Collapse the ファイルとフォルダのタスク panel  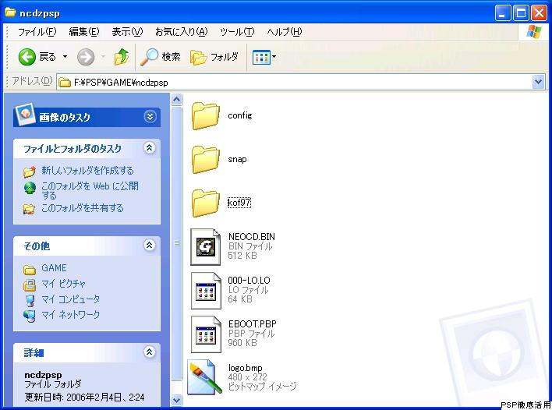149,148
